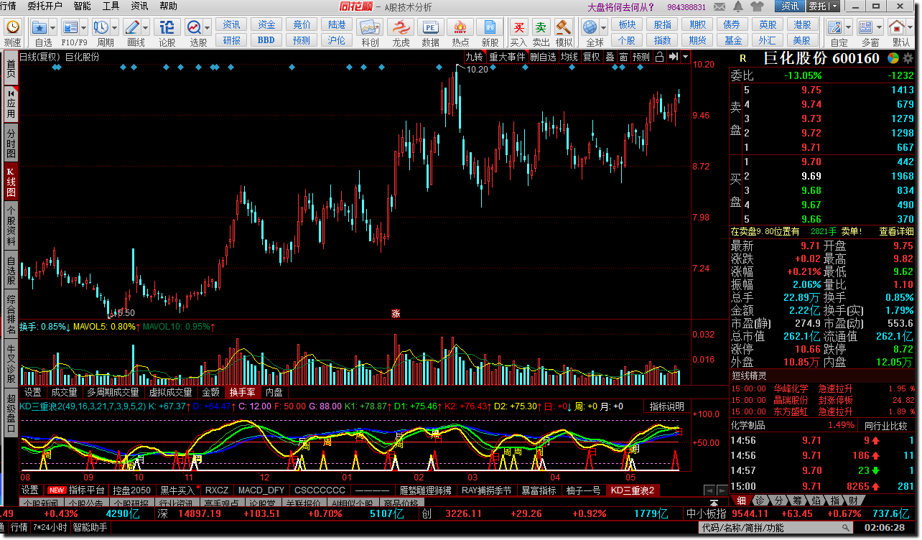Click the 默认 default home icon
The height and width of the screenshot is (540, 922).
(x=898, y=27)
